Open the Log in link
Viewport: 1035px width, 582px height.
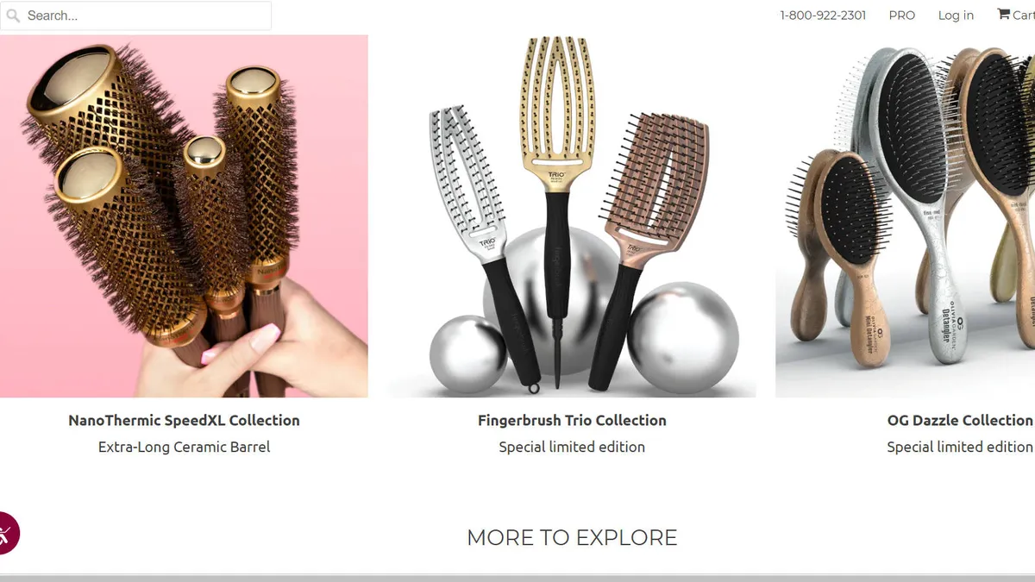956,16
